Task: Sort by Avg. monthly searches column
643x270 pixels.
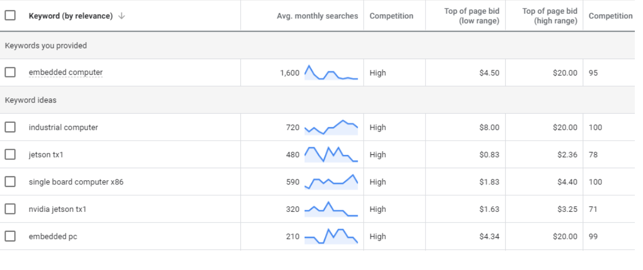Action: click(317, 16)
